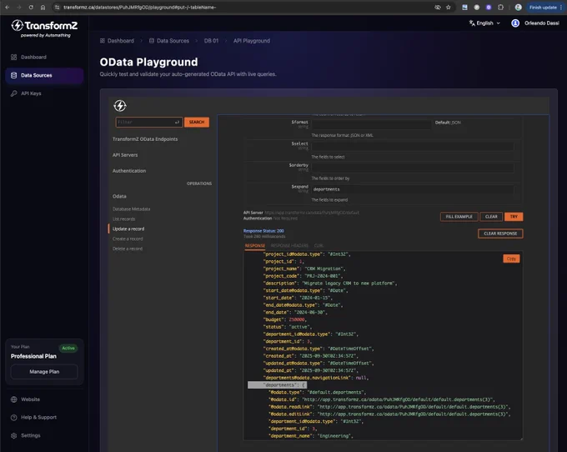Click the Response Status: 200 text

[263, 231]
